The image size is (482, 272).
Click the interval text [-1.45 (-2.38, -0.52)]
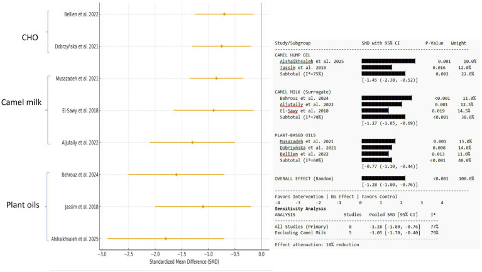tap(390, 80)
